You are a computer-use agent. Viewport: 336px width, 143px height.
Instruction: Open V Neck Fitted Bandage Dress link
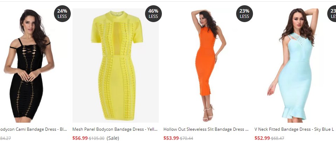(x=294, y=129)
